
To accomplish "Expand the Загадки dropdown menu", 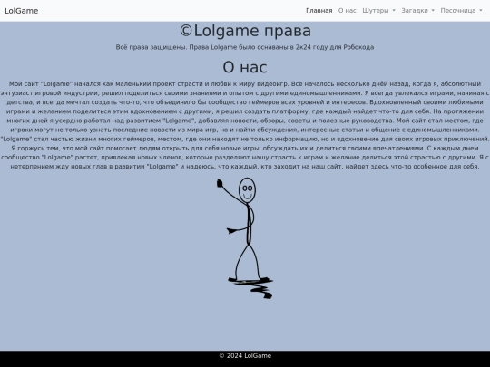I will point(417,11).
